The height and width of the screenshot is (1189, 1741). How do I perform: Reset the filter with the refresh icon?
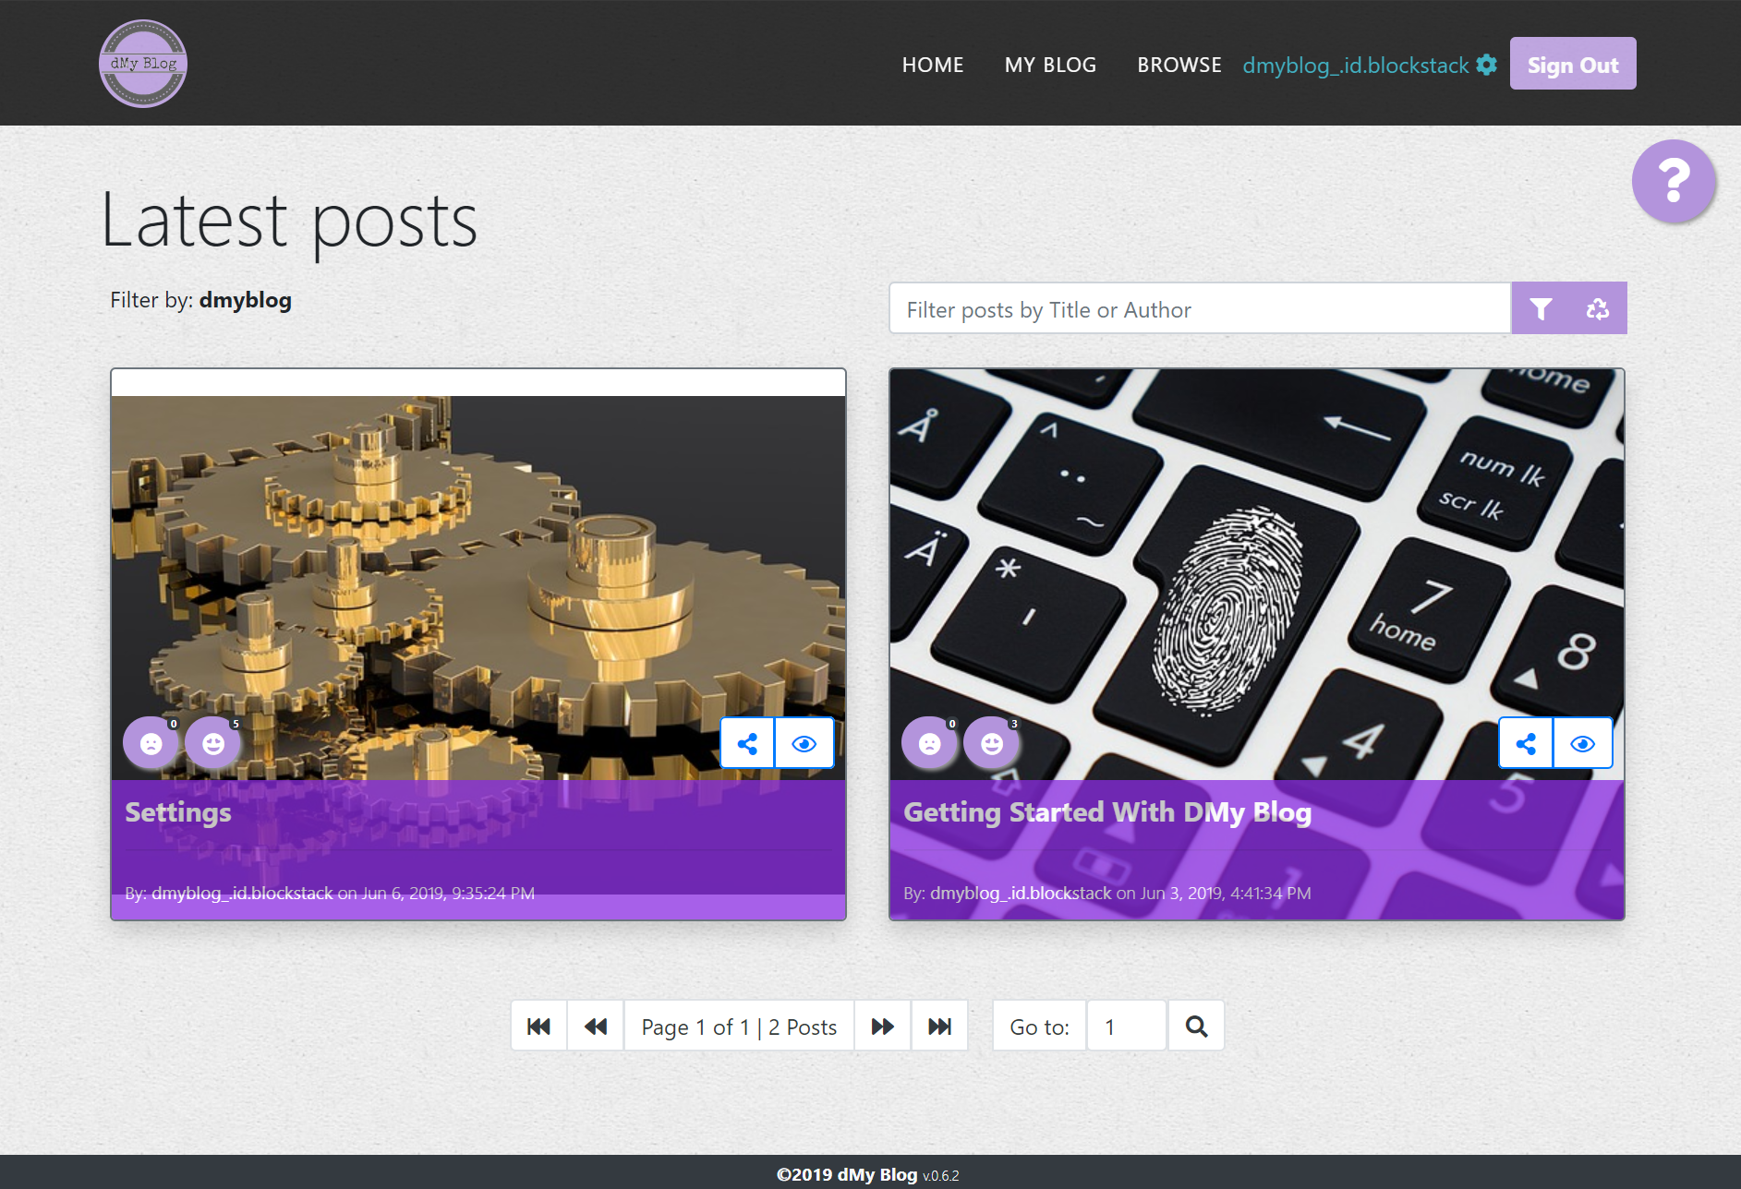1598,308
